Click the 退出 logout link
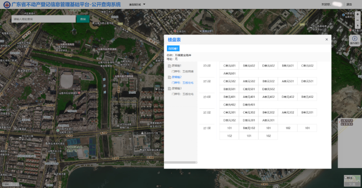This screenshot has width=362, height=188. coord(349,4)
